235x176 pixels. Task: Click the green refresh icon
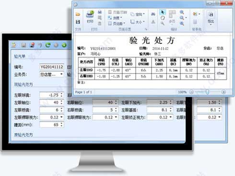[x=48, y=45]
